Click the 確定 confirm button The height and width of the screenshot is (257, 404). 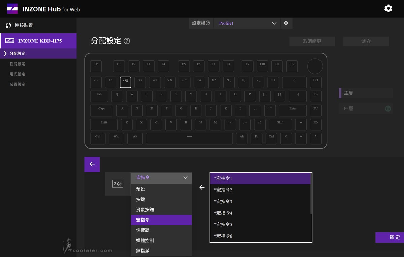(x=390, y=238)
